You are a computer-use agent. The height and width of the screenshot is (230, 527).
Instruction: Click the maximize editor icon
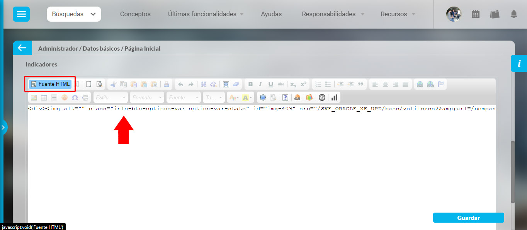pos(263,97)
